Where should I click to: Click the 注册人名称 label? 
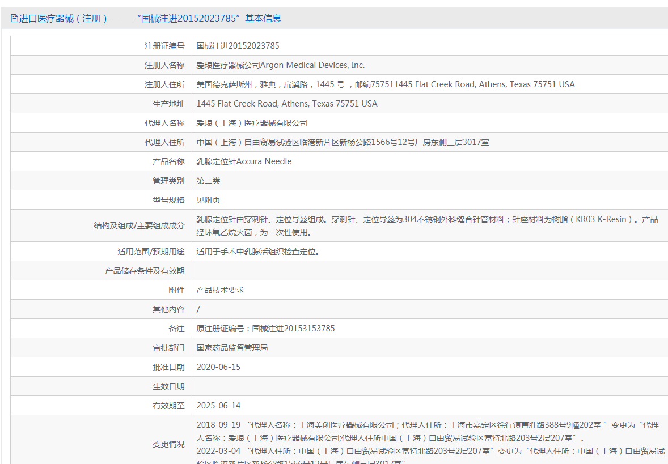164,65
